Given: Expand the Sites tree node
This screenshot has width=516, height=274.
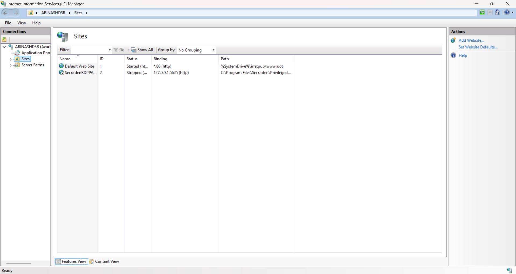Looking at the screenshot, I should click(x=10, y=59).
